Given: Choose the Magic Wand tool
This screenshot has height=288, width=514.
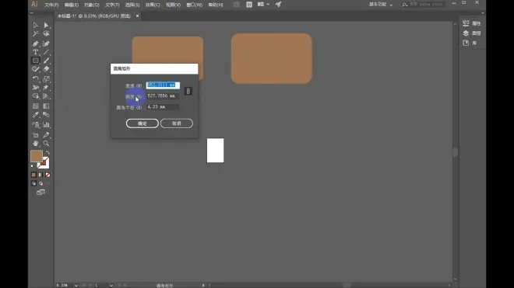Looking at the screenshot, I should coord(35,33).
